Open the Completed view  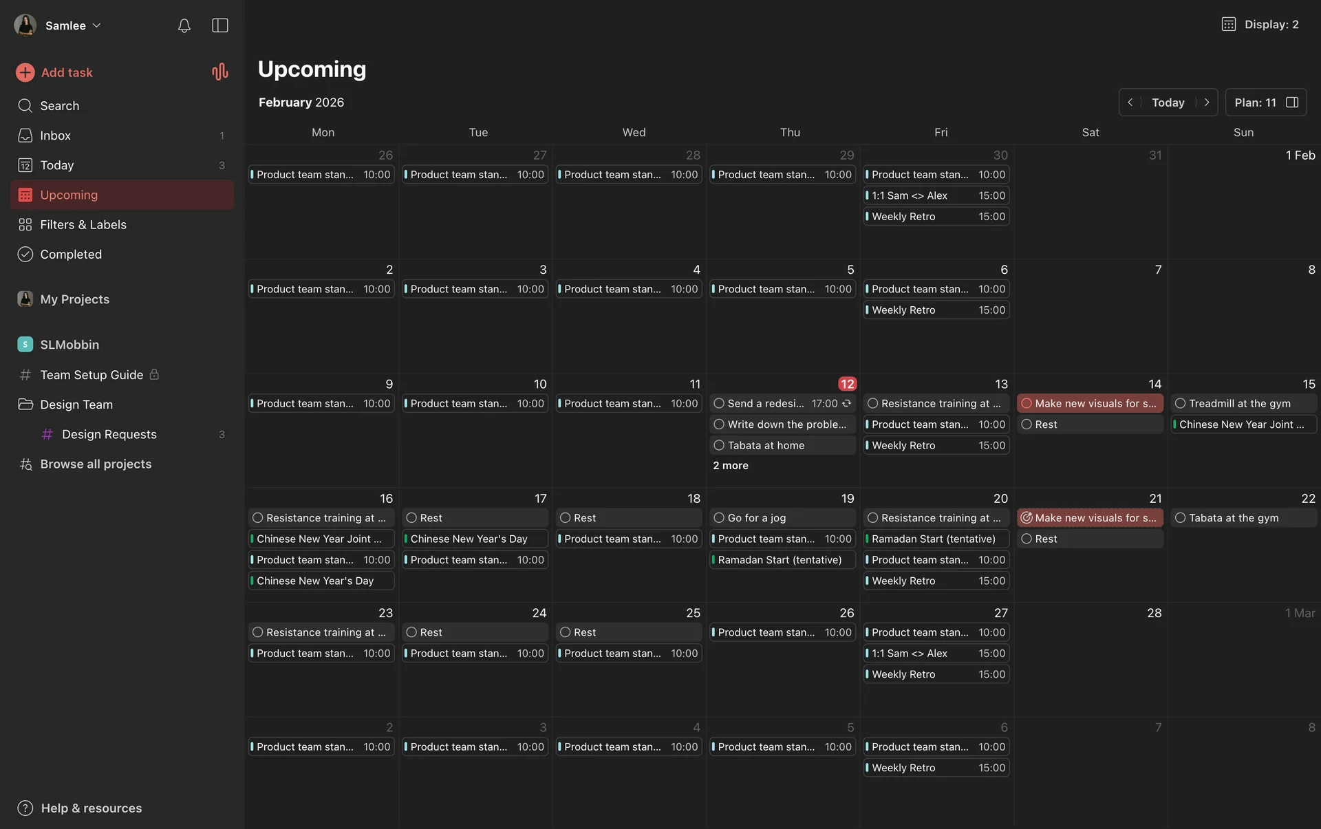(x=70, y=255)
